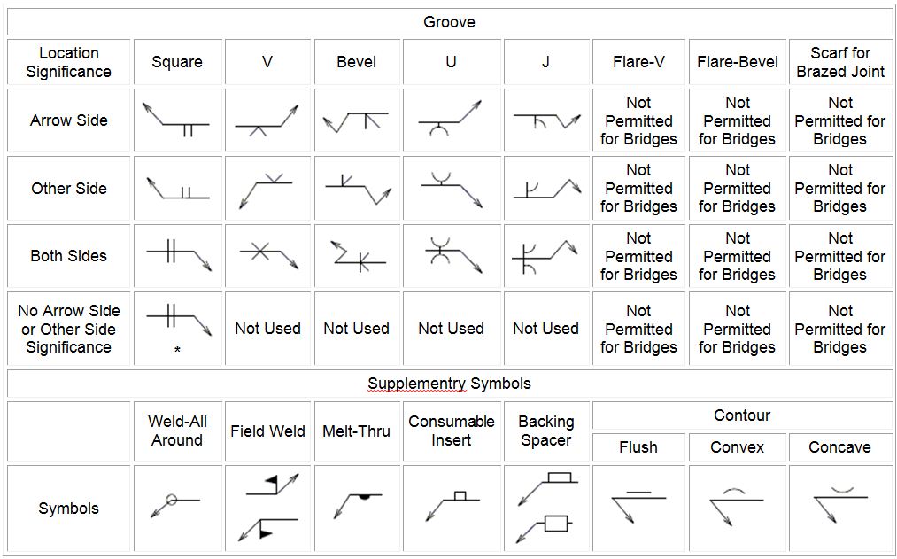Select the Both Sides U groove symbol
Image resolution: width=897 pixels, height=559 pixels.
pyautogui.click(x=451, y=255)
